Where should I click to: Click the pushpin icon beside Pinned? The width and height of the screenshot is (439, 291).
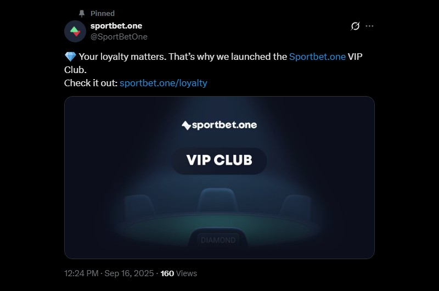pos(82,13)
